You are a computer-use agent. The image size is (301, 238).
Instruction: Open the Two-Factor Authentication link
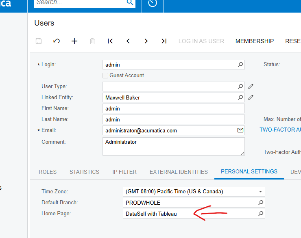pyautogui.click(x=280, y=130)
